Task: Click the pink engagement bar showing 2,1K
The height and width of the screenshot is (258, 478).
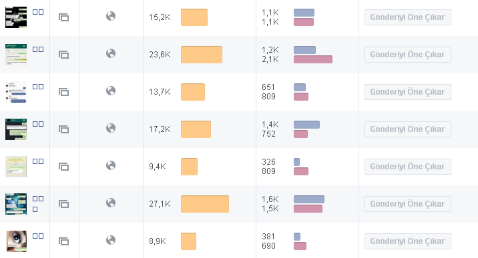Action: [313, 59]
